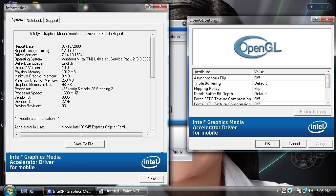Click Switch between windows quick launch icon
336x196 pixels.
tap(31, 191)
